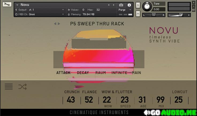Click the WOW value 22
The image size is (197, 116).
pos(107,100)
